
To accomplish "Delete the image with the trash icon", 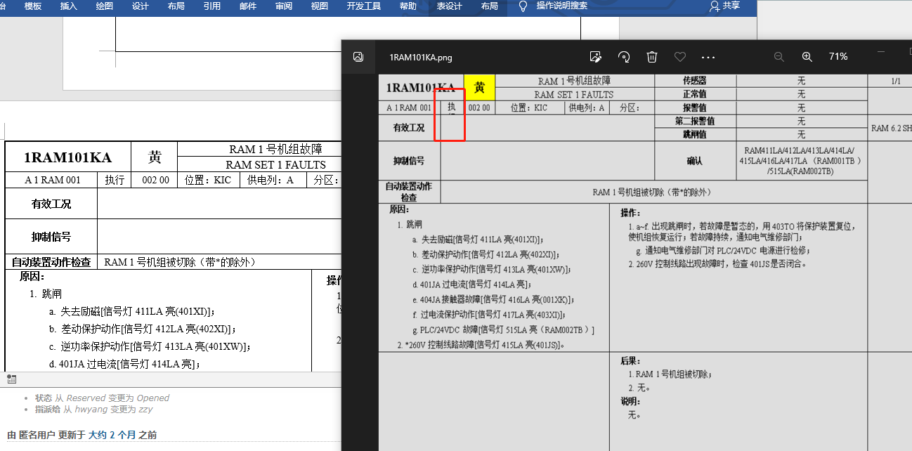I will pyautogui.click(x=652, y=57).
